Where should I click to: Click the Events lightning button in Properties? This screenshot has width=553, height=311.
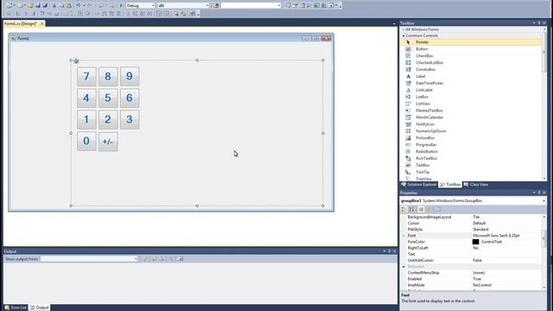tap(429, 209)
